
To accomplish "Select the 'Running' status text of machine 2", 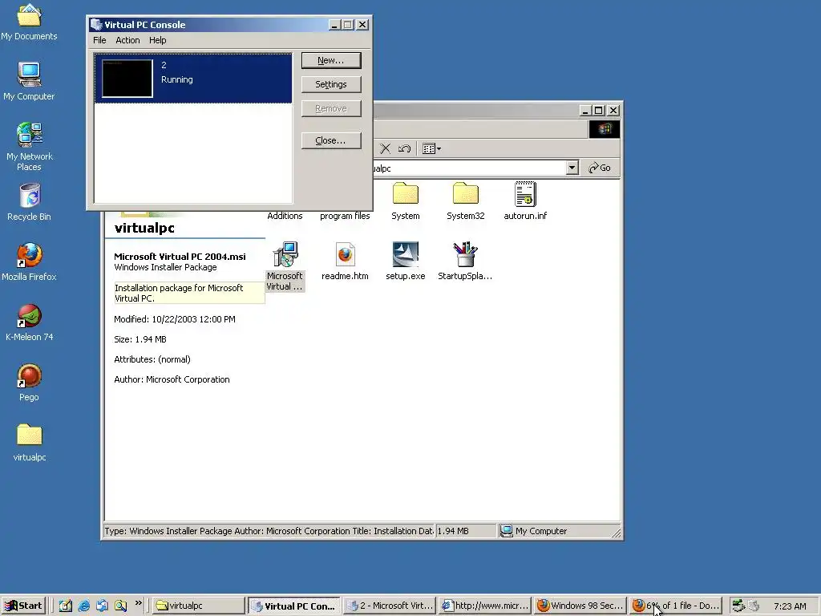I will point(177,79).
